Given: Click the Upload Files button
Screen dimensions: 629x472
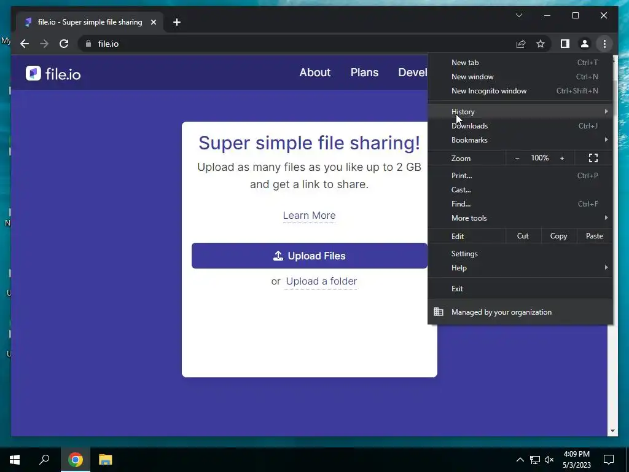Looking at the screenshot, I should 310,256.
